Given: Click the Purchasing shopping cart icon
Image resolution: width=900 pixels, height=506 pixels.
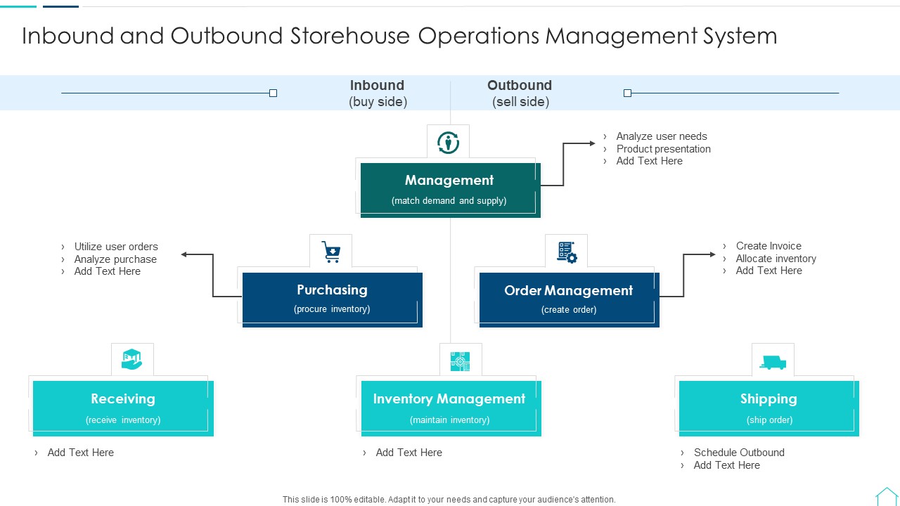Looking at the screenshot, I should 331,252.
